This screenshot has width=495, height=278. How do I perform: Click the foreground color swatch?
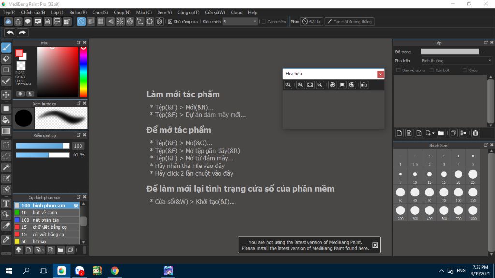coord(19,53)
